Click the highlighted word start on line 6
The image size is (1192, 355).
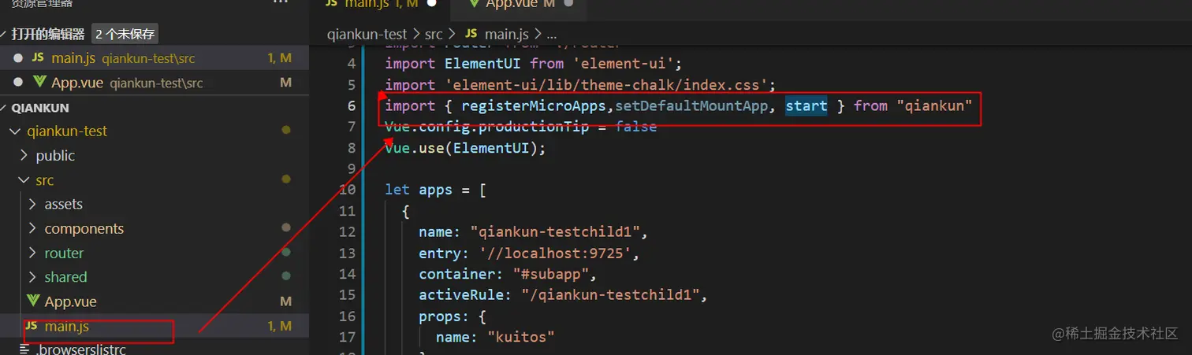tap(806, 105)
